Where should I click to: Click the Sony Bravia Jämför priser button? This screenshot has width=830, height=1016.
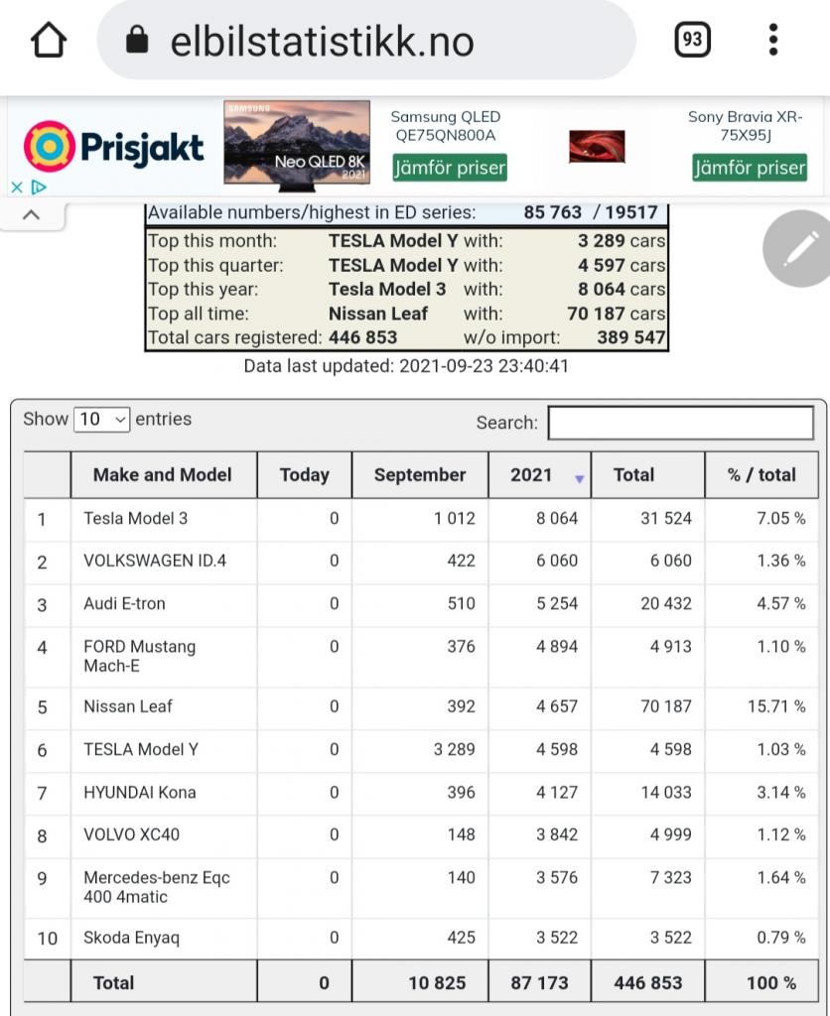(x=750, y=168)
